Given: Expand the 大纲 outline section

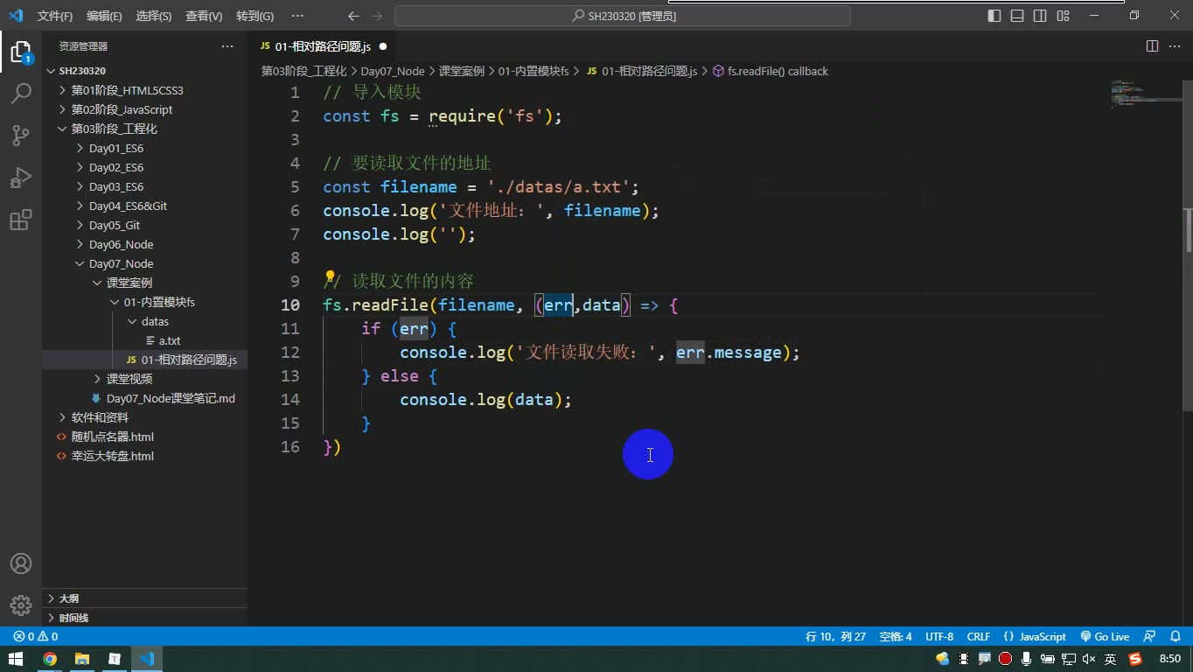Looking at the screenshot, I should (68, 598).
